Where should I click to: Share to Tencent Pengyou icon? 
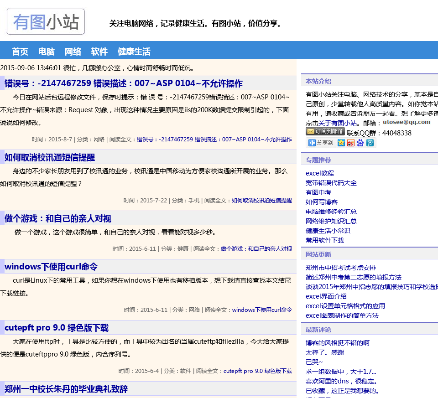tap(370, 143)
